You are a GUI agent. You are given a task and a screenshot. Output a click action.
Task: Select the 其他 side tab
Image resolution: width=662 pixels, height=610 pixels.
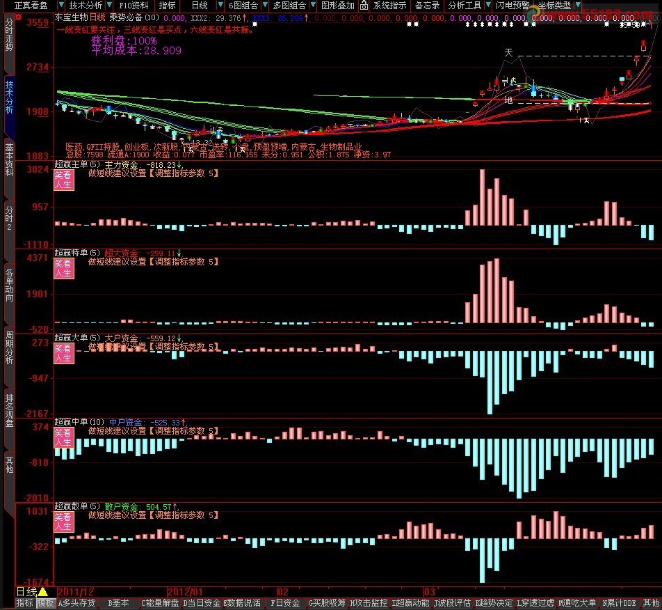coord(9,464)
